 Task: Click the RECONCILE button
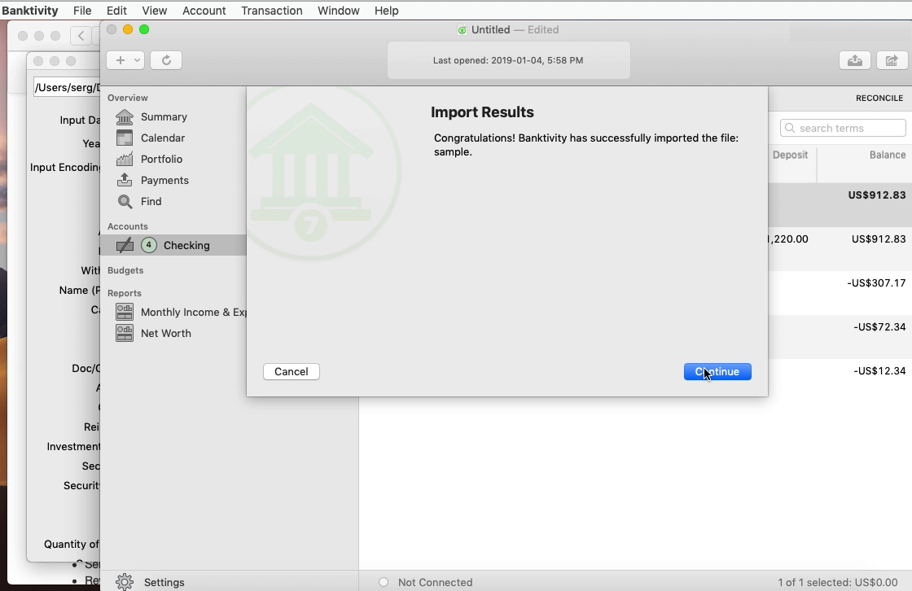coord(879,98)
